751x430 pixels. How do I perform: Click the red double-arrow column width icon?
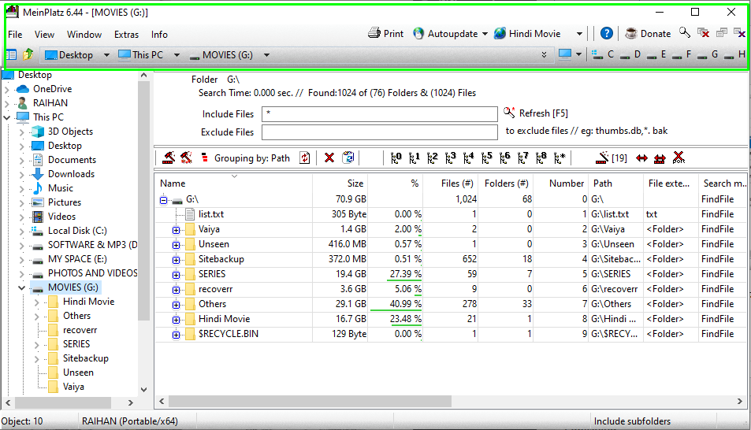641,158
